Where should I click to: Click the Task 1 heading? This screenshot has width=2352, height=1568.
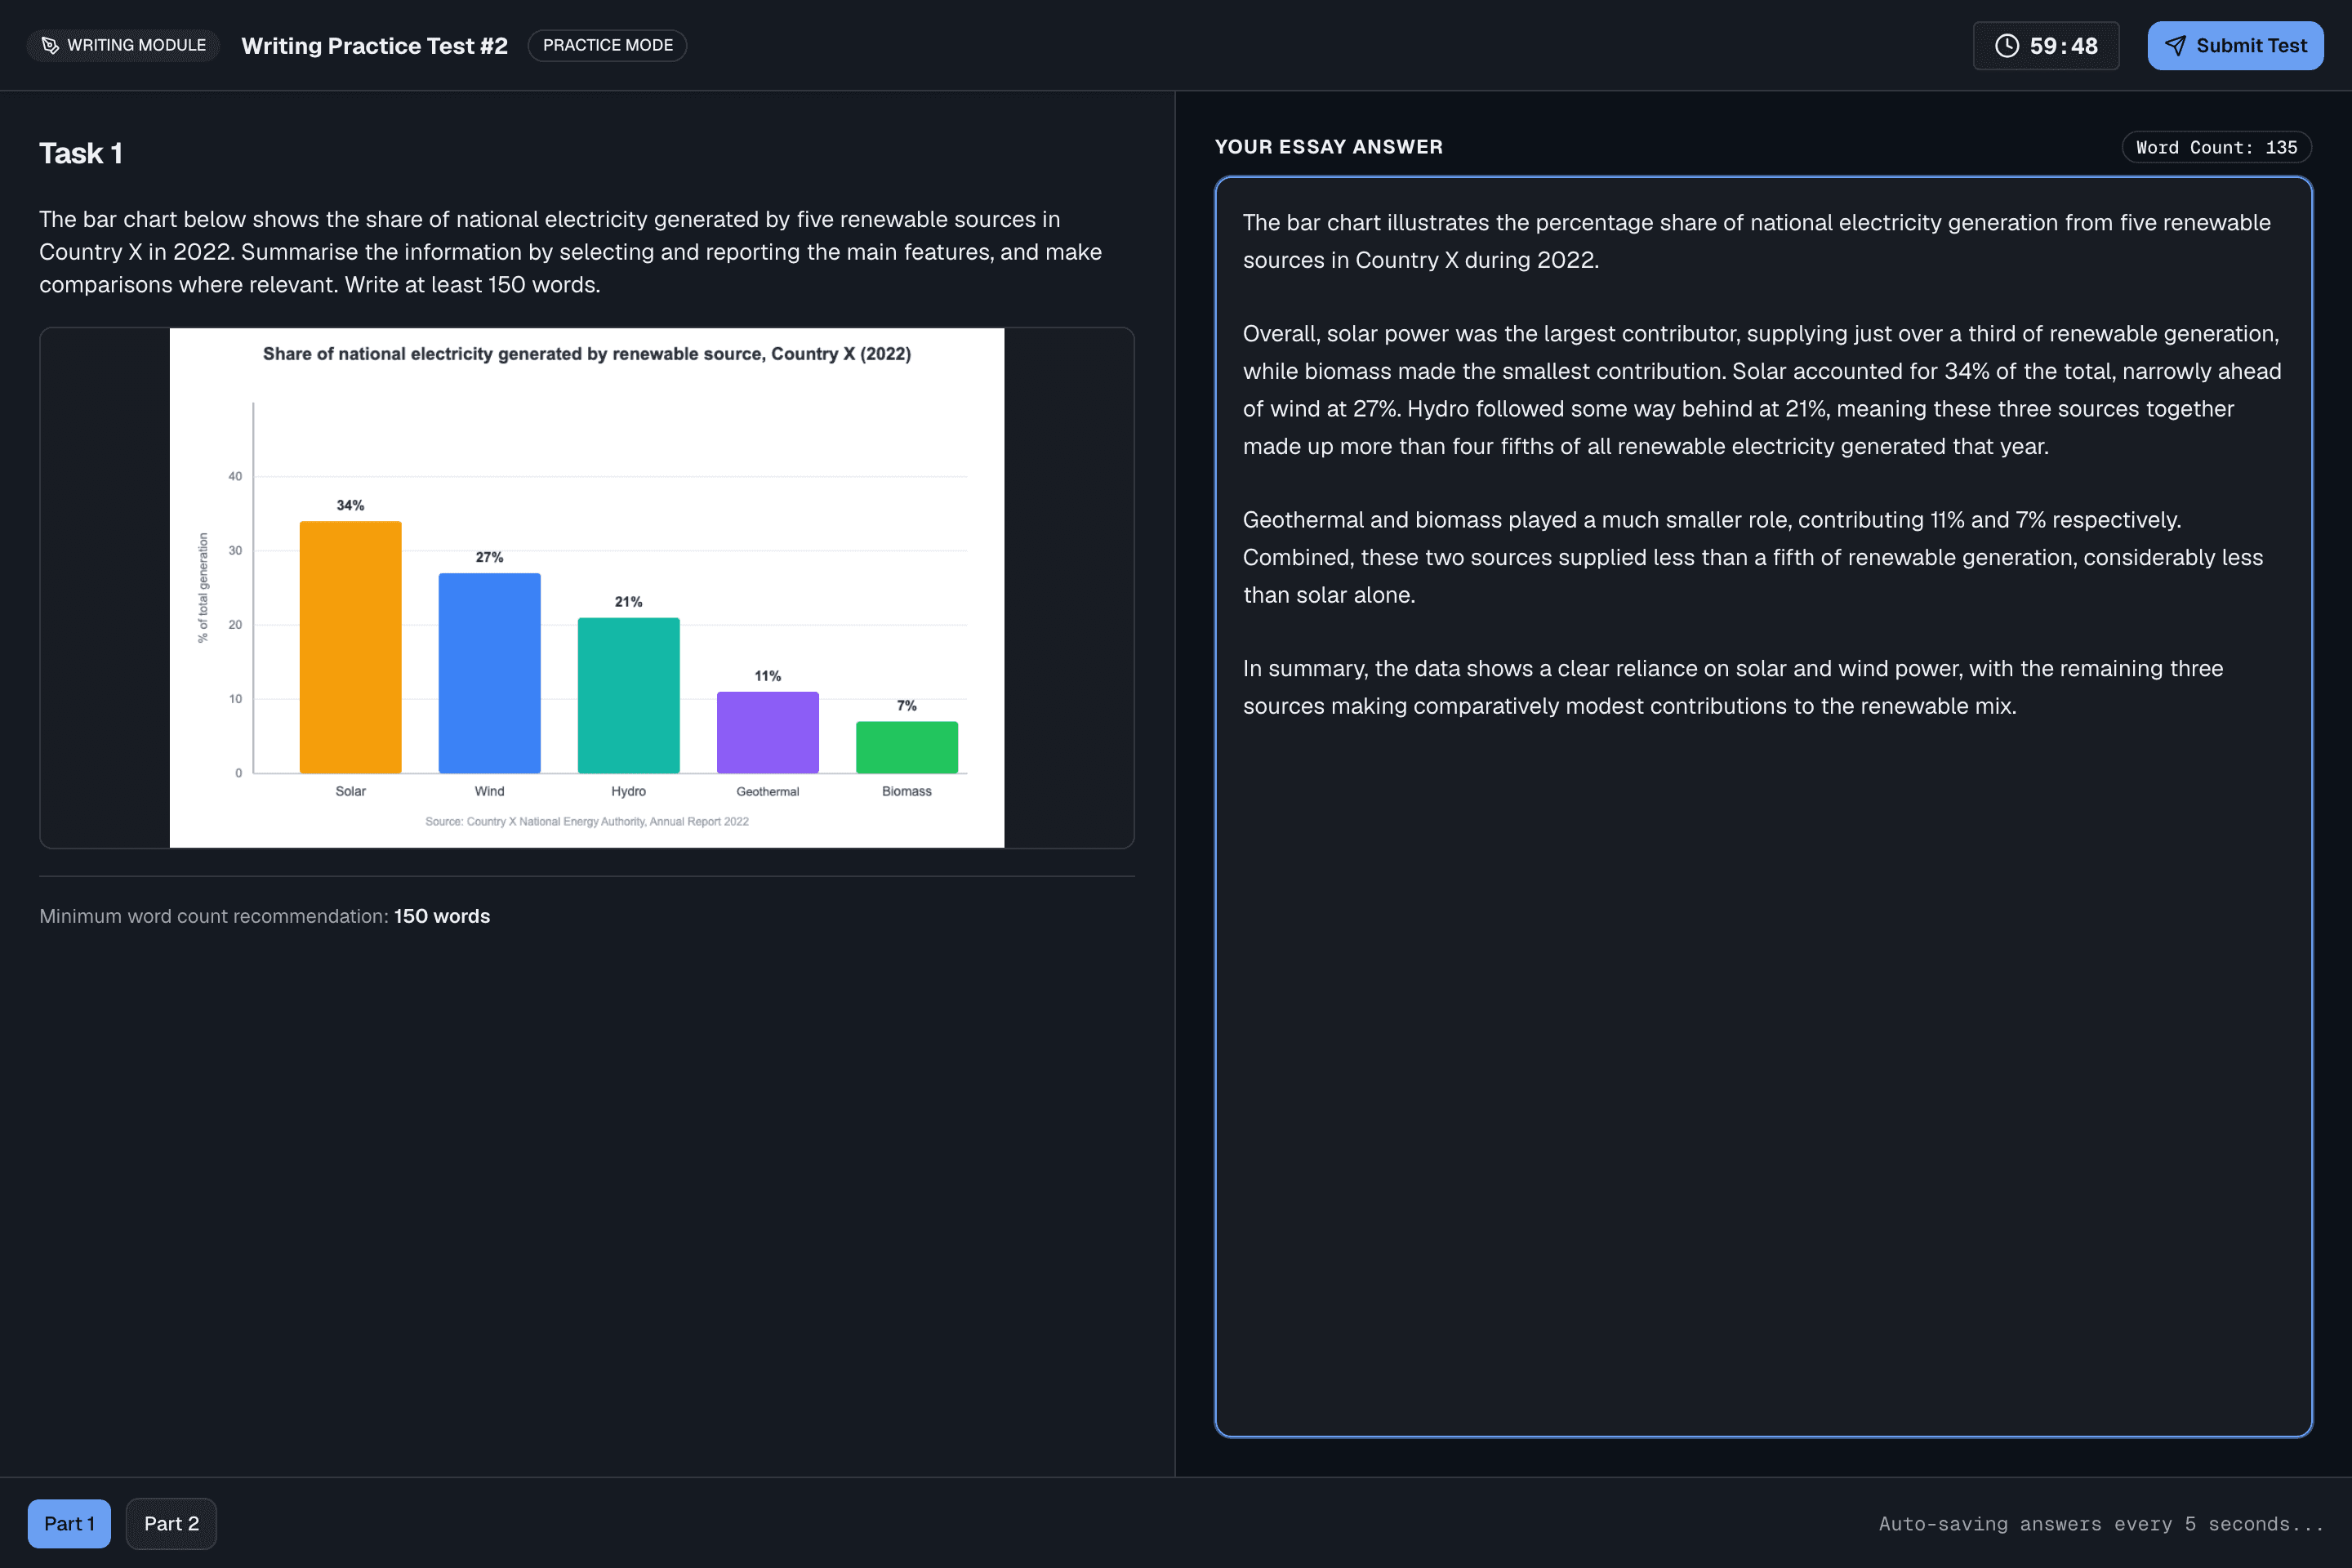(81, 153)
